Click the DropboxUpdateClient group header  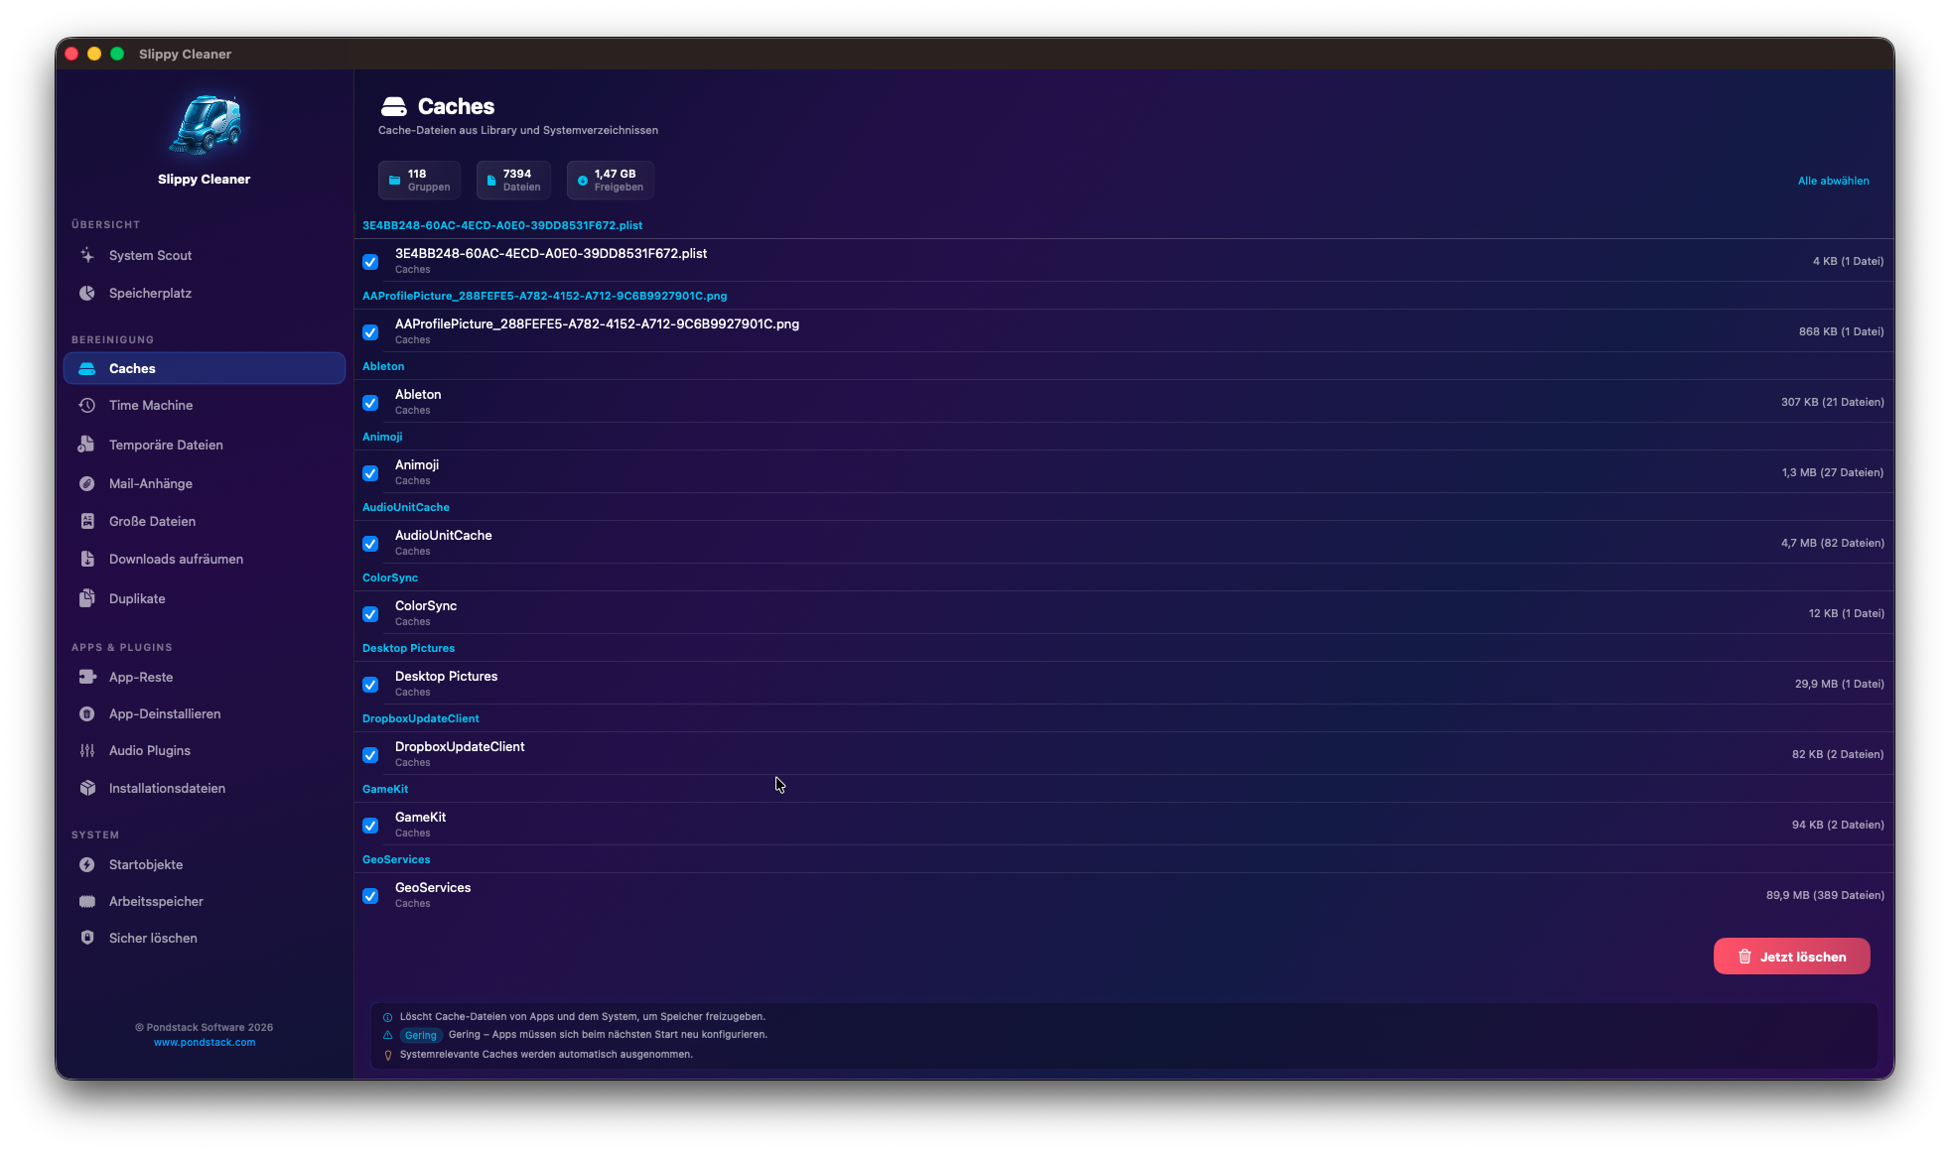421,718
